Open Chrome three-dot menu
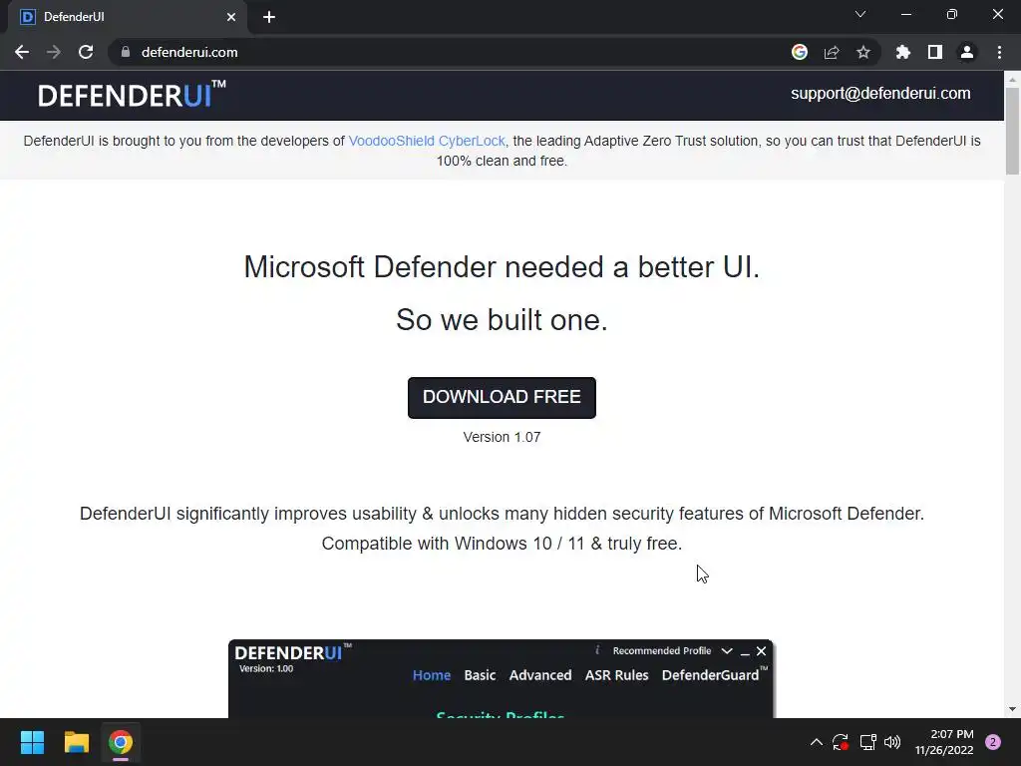Image resolution: width=1021 pixels, height=766 pixels. coord(999,52)
